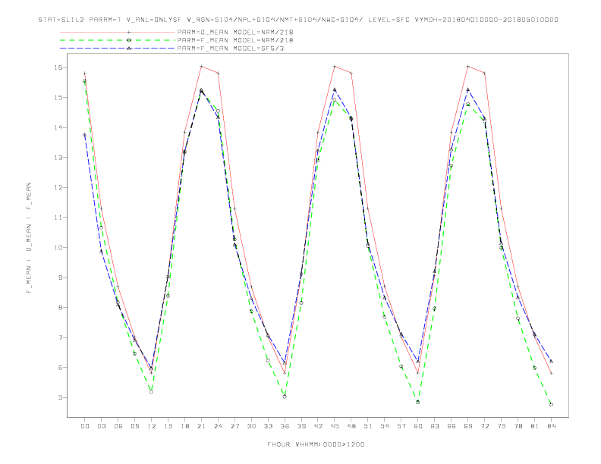Image resolution: width=601 pixels, height=464 pixels.
Task: Click the chart title line starting with STAT=SL1L2
Action: [x=298, y=20]
